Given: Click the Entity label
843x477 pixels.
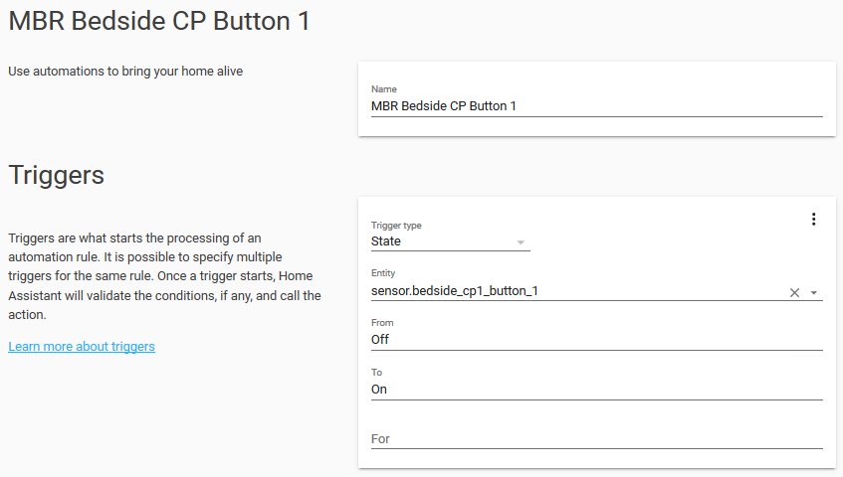Looking at the screenshot, I should (383, 273).
